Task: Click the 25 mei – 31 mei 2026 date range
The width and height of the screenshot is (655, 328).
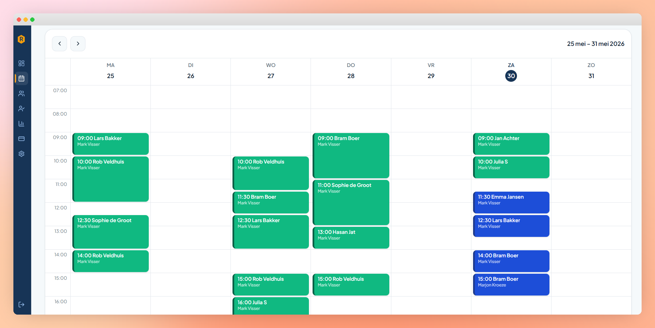Action: 595,44
